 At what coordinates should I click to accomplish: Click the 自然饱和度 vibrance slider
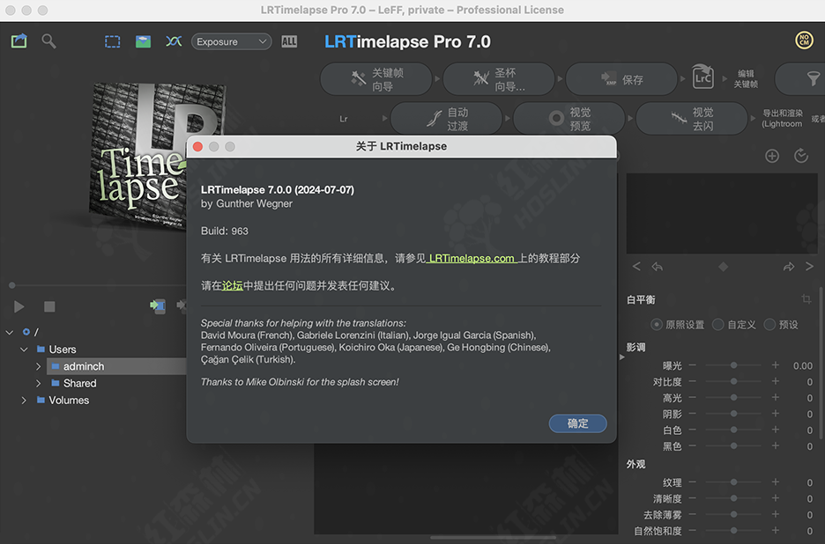(x=733, y=531)
